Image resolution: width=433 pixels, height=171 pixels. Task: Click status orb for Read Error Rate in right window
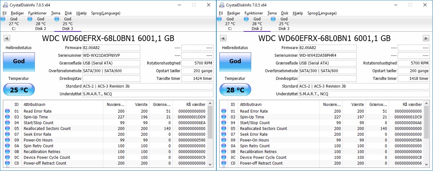pyautogui.click(x=224, y=111)
